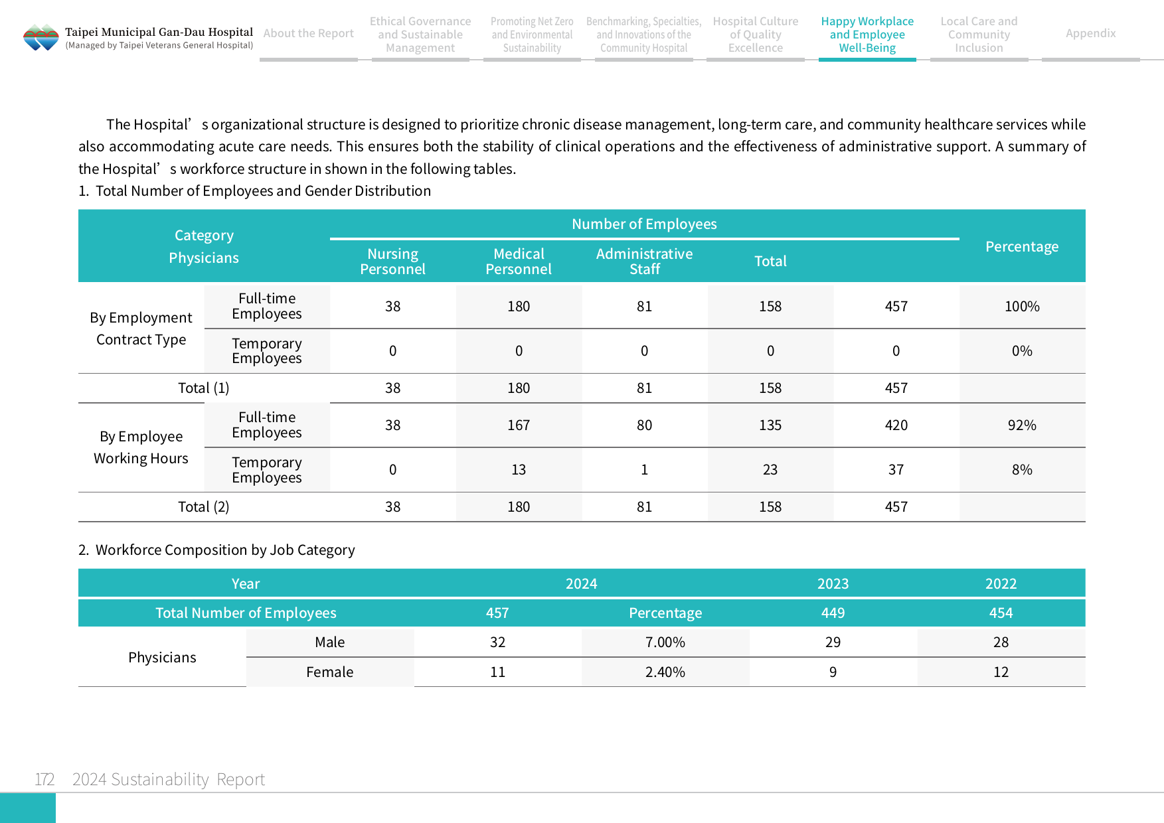Screen dimensions: 1164x823
Task: Click the '28' male physicians 2022 cell
Action: point(1001,642)
